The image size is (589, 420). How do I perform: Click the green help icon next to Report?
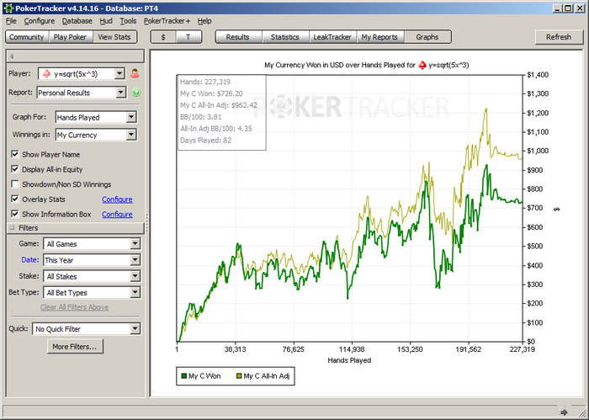(136, 93)
